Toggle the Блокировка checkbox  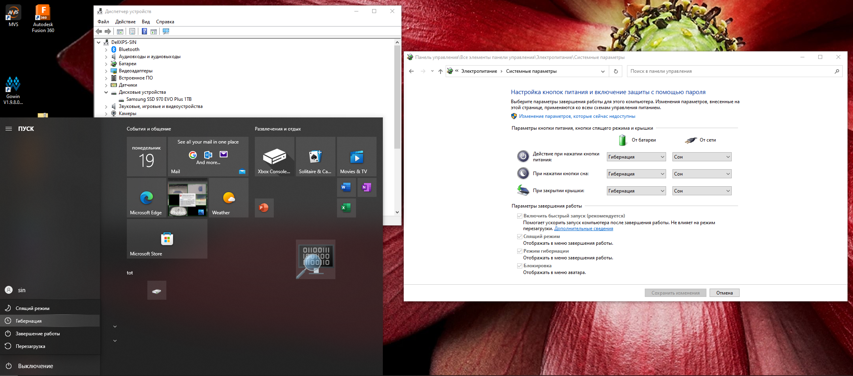coord(520,266)
